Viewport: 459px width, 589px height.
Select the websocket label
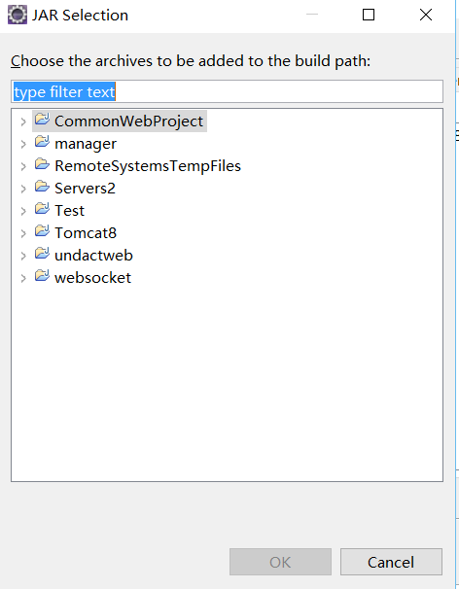(92, 278)
